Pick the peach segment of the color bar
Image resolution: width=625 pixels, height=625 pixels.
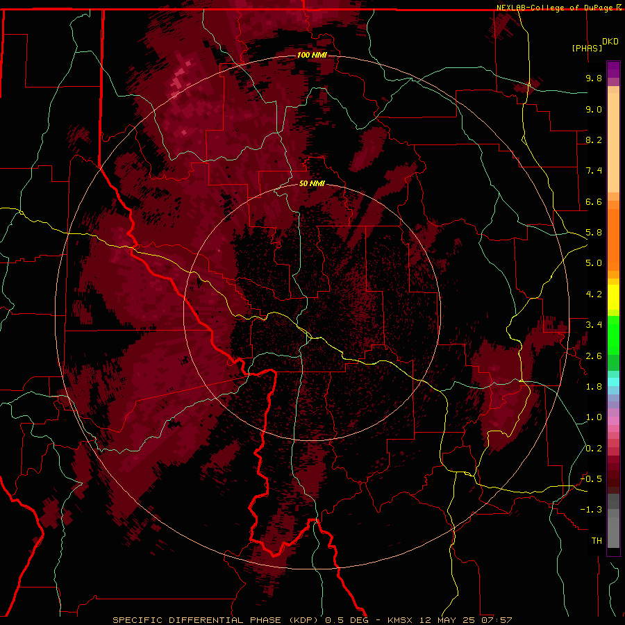pos(613,142)
